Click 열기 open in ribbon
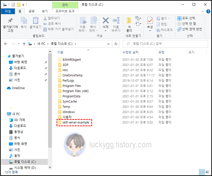Screen dimensions: 212x176 (x=163, y=18)
